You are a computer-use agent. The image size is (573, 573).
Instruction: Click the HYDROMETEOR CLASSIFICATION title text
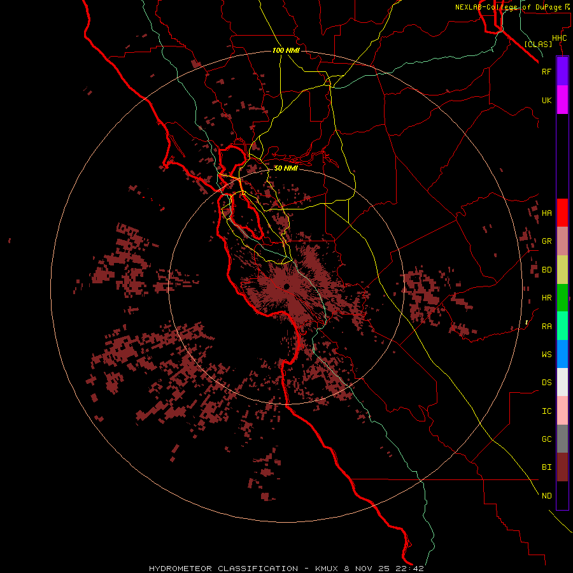pos(223,569)
